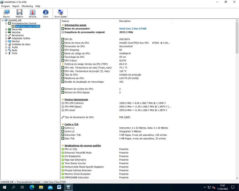Screen dimensions: 239x191
Task: Click the Sinalizadores de recurso padrão heading
Action: pyautogui.click(x=82, y=146)
